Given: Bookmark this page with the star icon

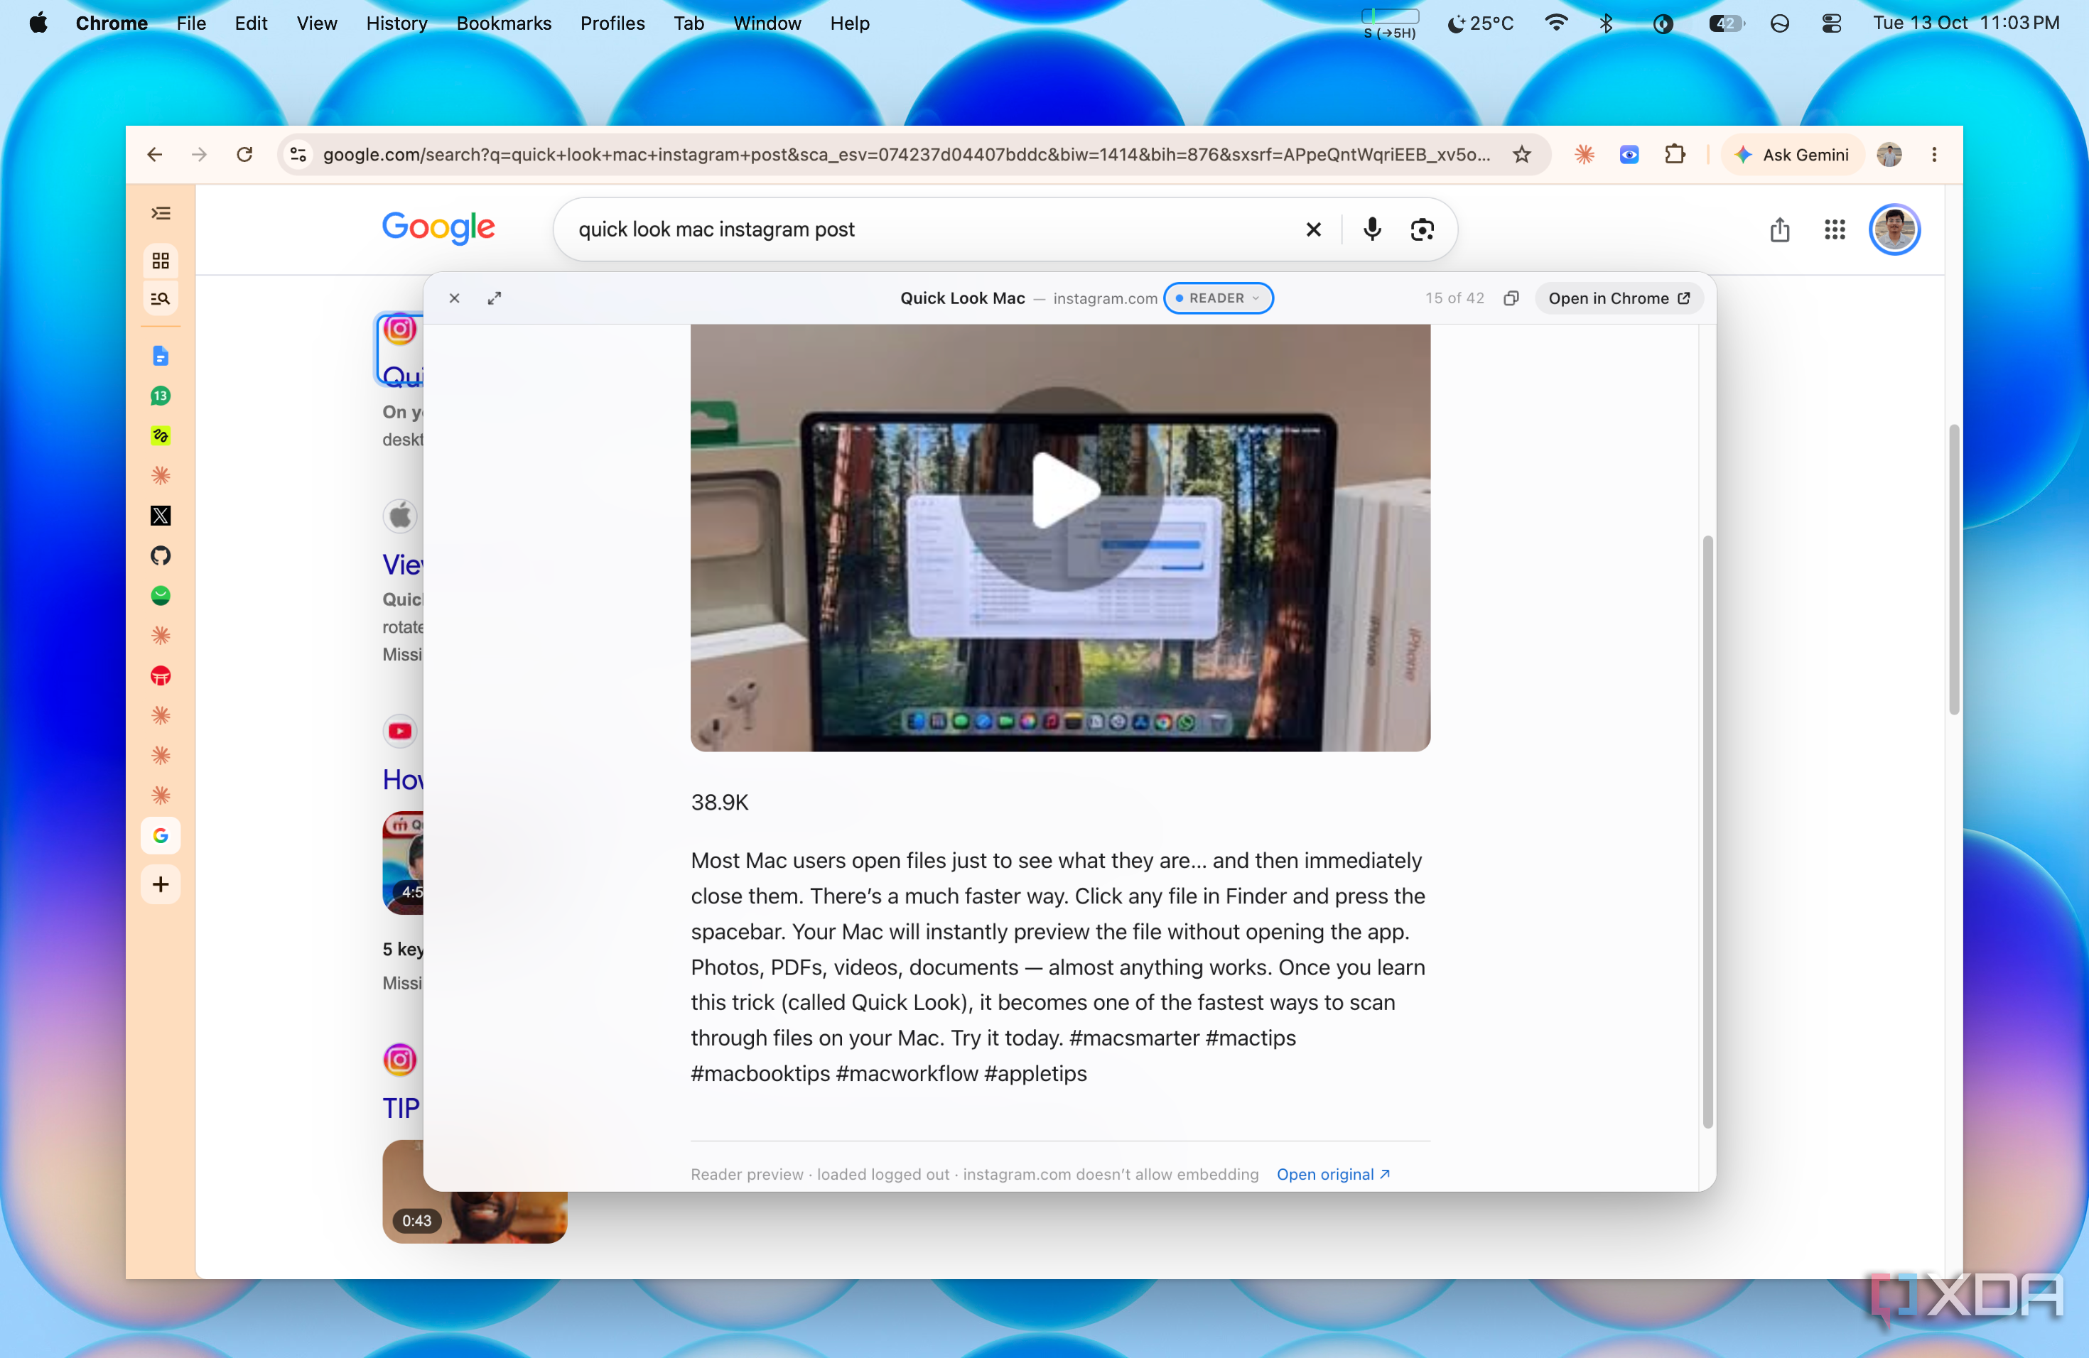Looking at the screenshot, I should coord(1521,154).
